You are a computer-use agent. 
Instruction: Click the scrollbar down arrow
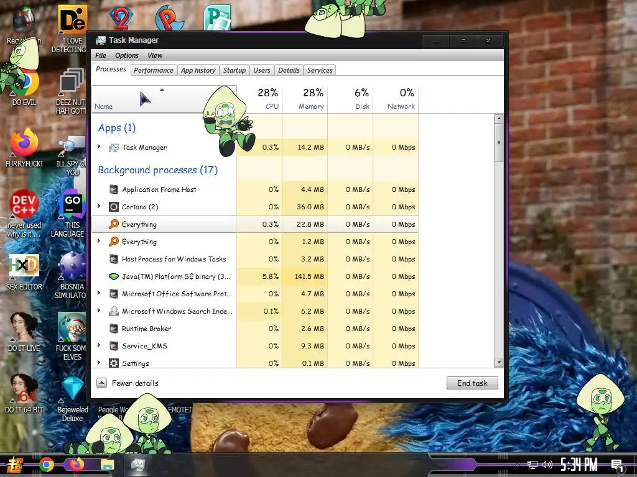pyautogui.click(x=498, y=362)
